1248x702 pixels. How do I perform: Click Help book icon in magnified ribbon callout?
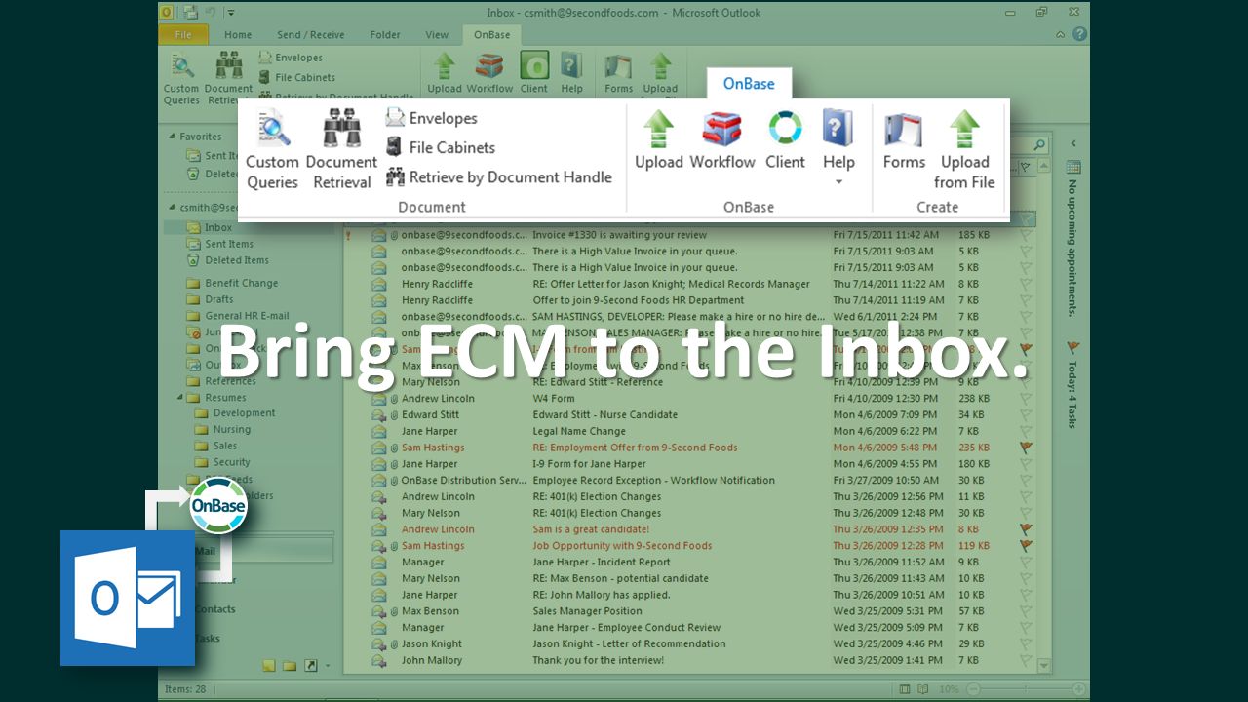pos(838,129)
